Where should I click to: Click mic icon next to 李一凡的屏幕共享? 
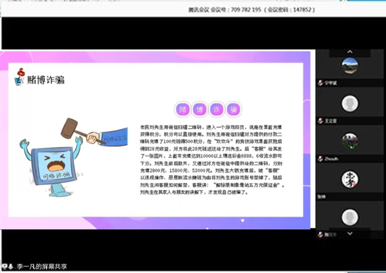click(12, 266)
